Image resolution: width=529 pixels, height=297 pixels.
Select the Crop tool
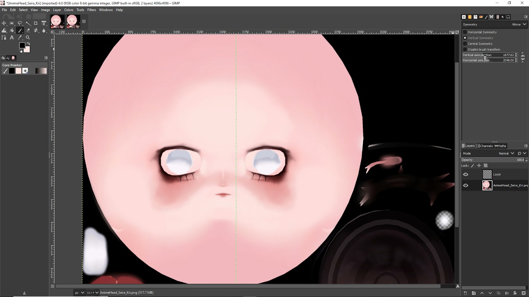36,23
